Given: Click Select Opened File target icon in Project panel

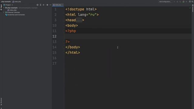Looking at the screenshot, I should click(38, 5).
